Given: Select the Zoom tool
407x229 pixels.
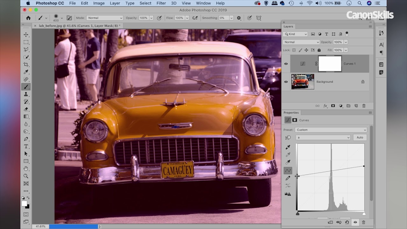Looking at the screenshot, I should tap(26, 176).
